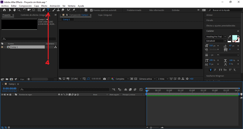Open the magnification (37,4%) dropdown
The width and height of the screenshot is (243, 129).
[76, 79]
